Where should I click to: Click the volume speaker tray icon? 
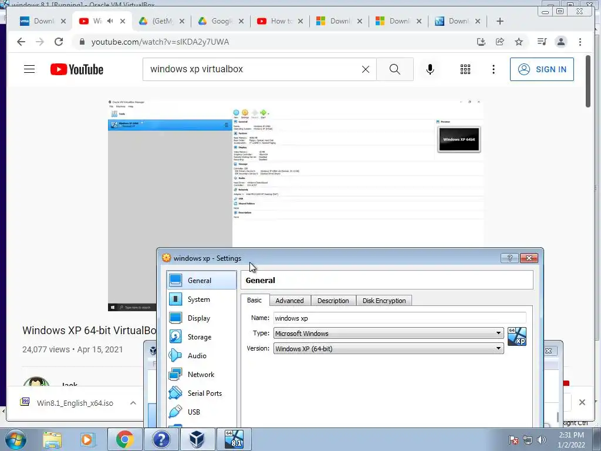(x=542, y=439)
